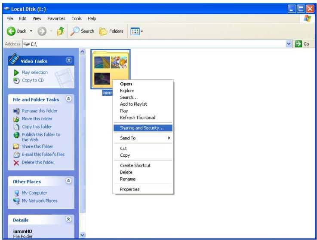
Task: Select Sharing and Security from context menu
Action: [142, 128]
